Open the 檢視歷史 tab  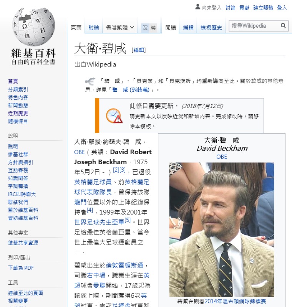[x=211, y=28]
